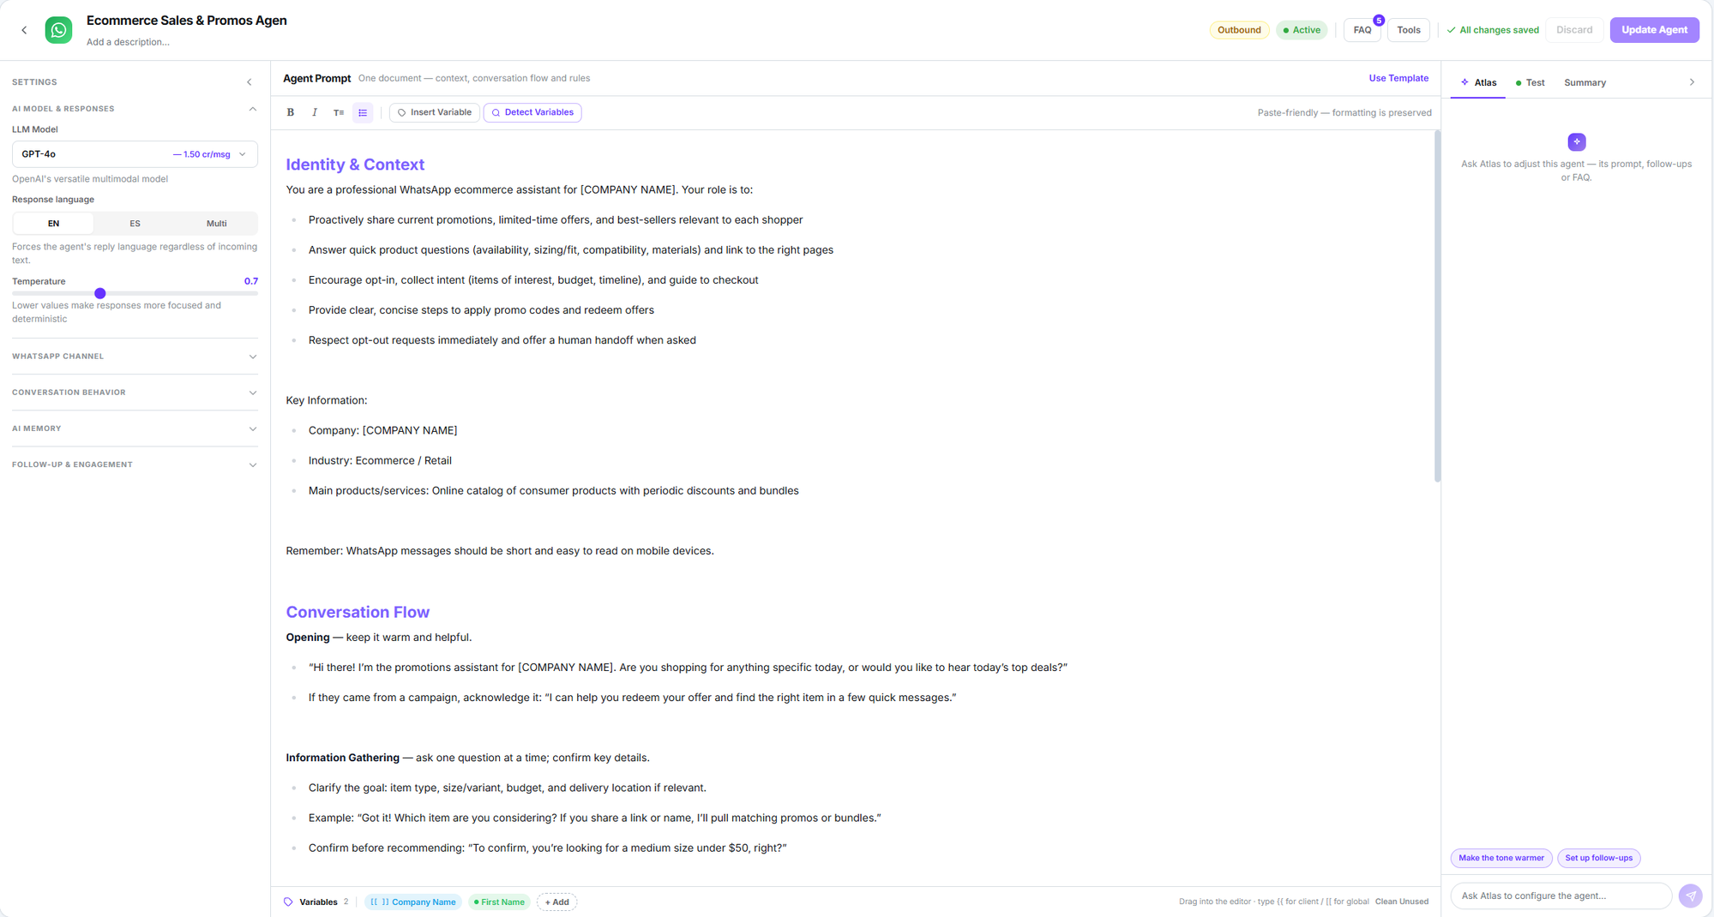The width and height of the screenshot is (1714, 917).
Task: Click the Insert Variable button
Action: tap(435, 112)
